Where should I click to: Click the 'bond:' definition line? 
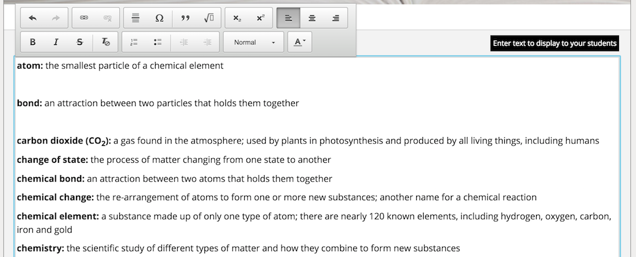tap(158, 103)
